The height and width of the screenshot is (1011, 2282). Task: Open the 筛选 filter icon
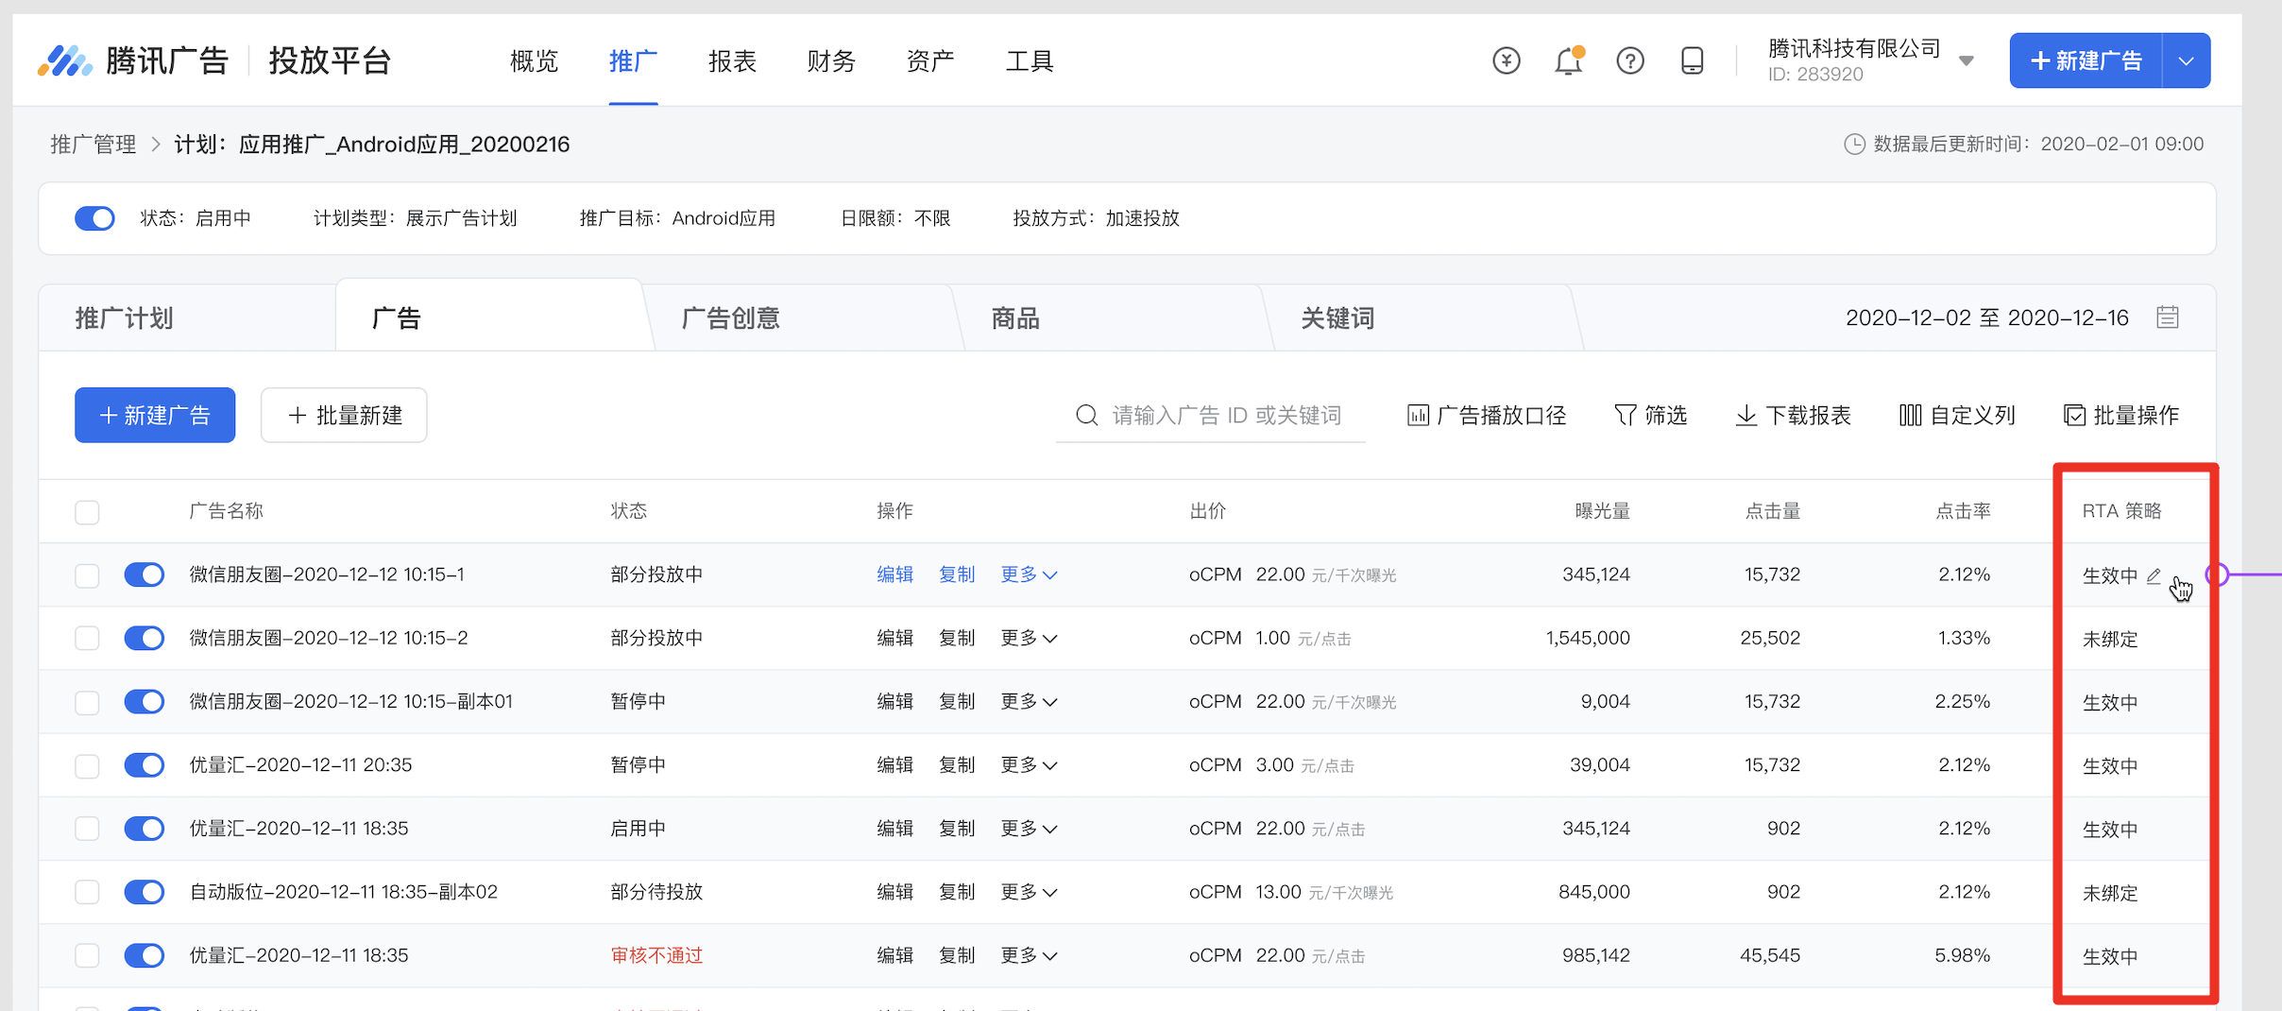click(1625, 415)
